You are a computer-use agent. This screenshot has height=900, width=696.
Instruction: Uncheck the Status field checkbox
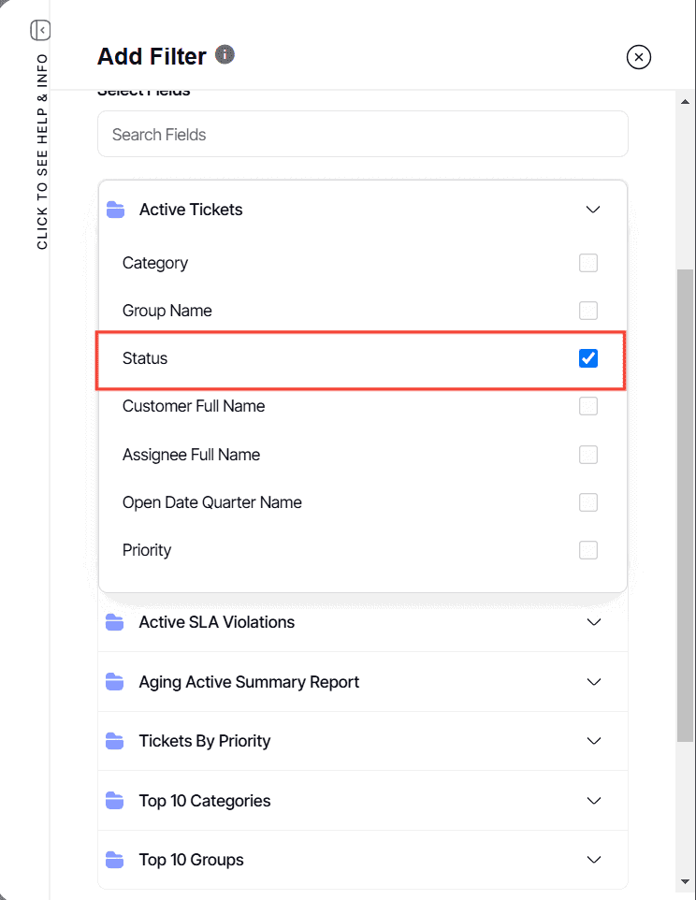[588, 358]
